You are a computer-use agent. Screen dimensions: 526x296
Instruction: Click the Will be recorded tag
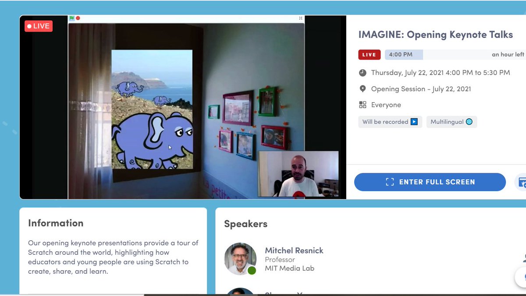[390, 122]
